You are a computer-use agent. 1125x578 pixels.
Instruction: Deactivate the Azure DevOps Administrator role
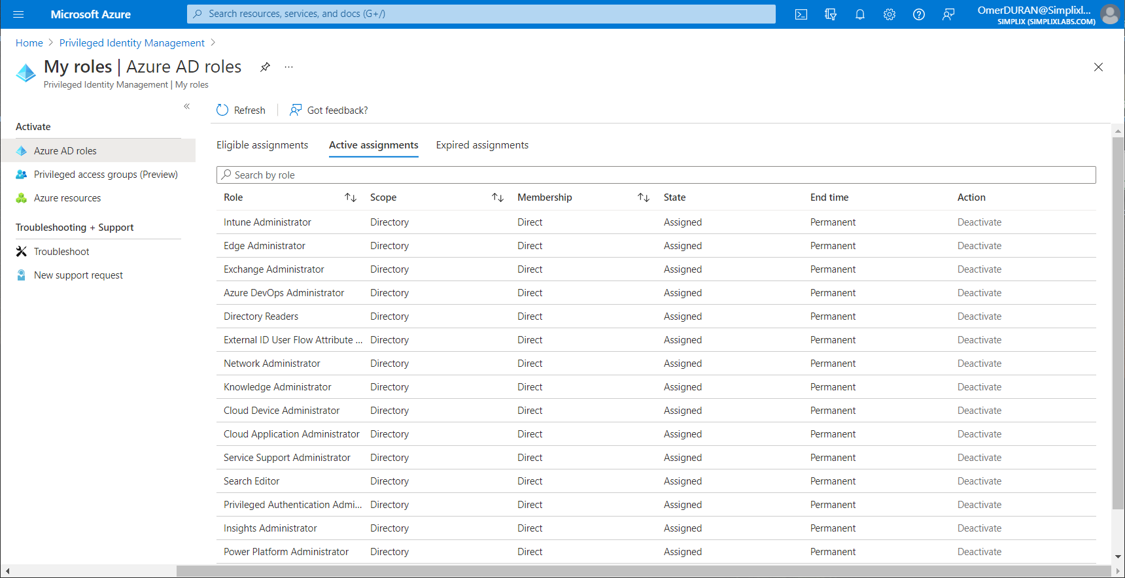pyautogui.click(x=979, y=293)
